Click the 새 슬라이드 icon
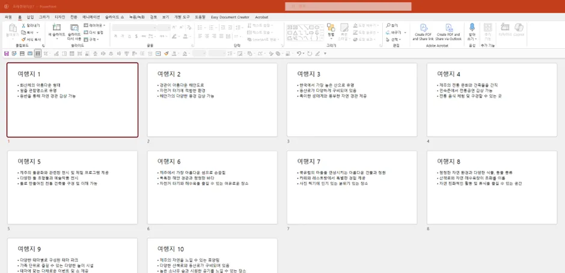565x273 pixels. tap(56, 28)
